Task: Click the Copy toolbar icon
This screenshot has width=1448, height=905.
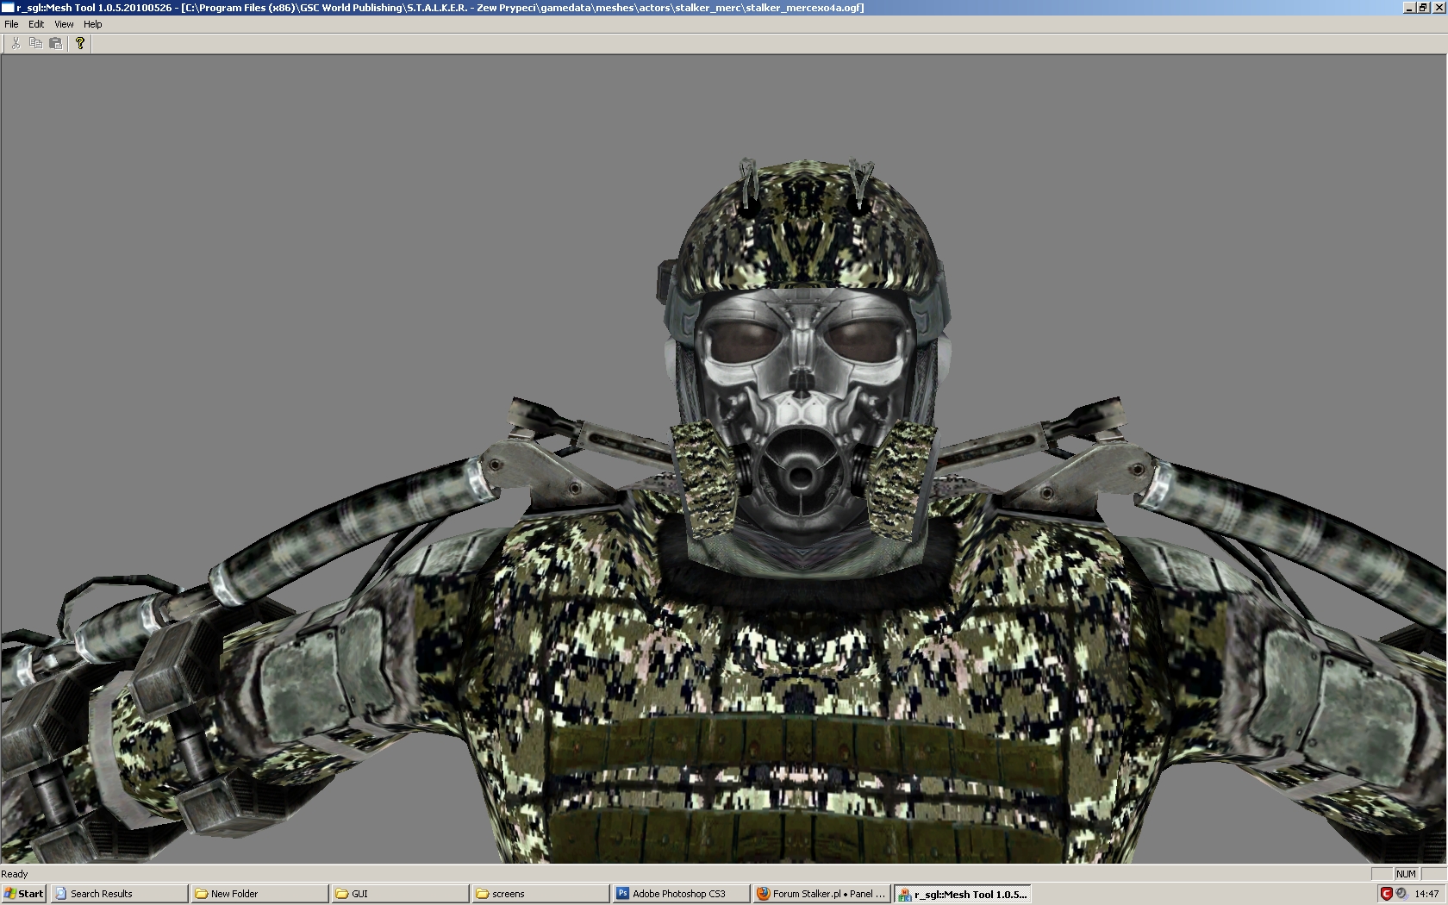Action: pos(35,43)
